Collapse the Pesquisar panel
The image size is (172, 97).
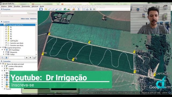pos(1,9)
